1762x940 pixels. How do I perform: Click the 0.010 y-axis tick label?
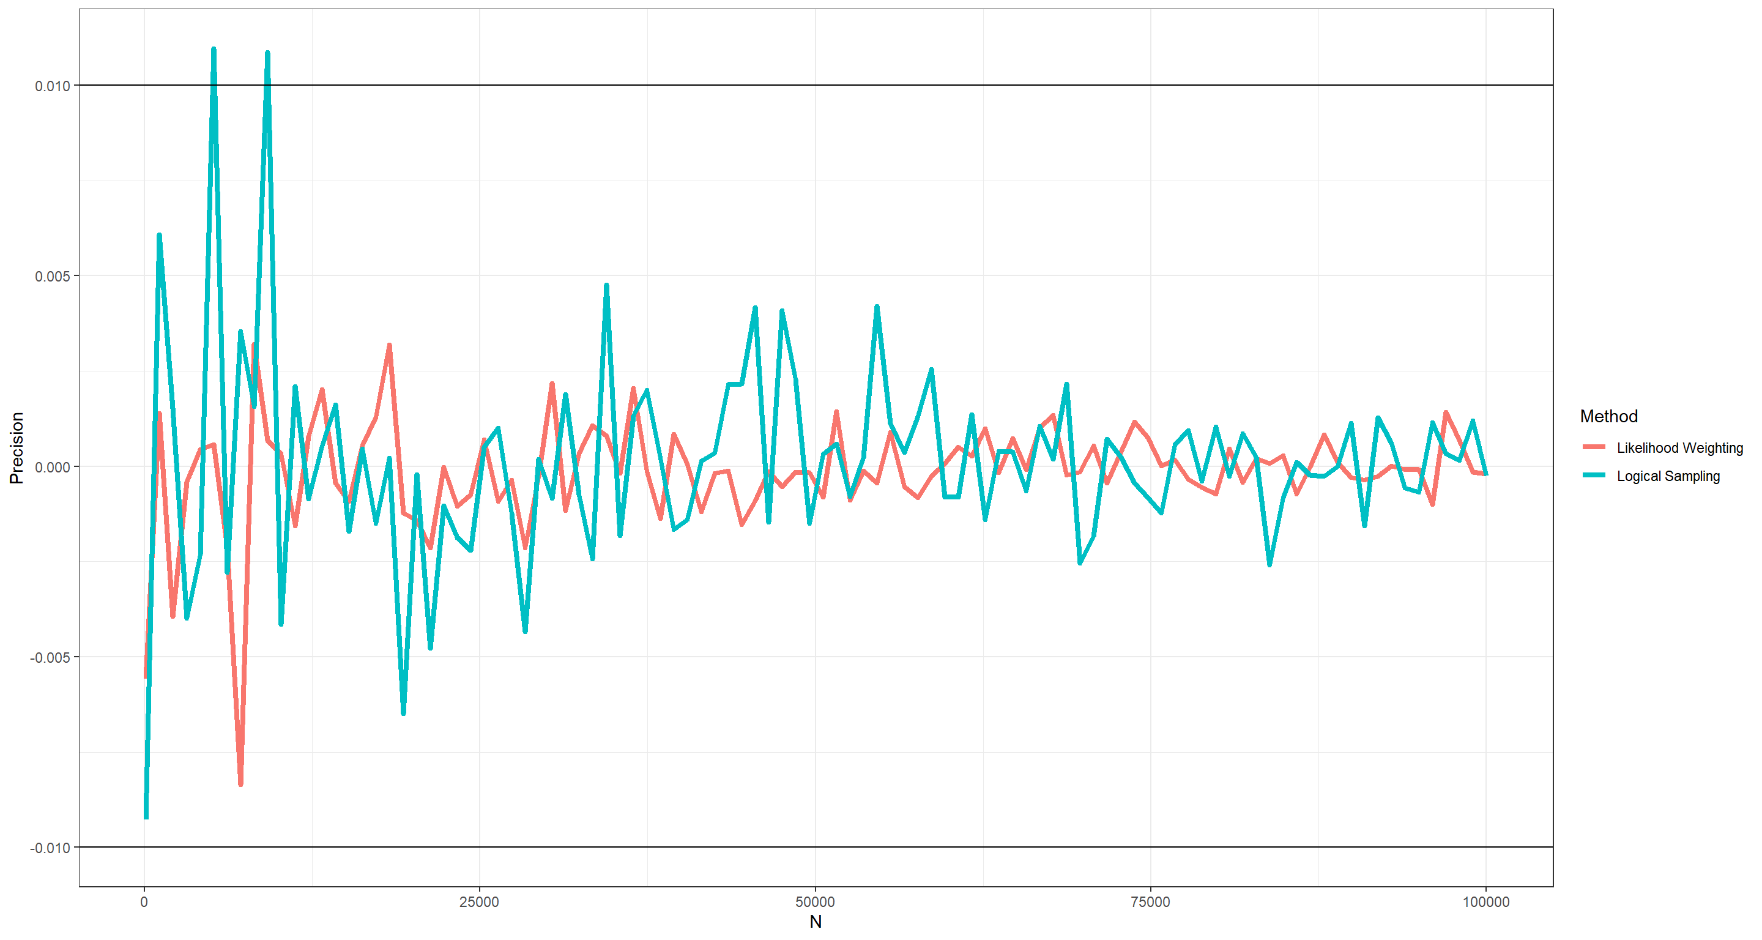[x=53, y=86]
